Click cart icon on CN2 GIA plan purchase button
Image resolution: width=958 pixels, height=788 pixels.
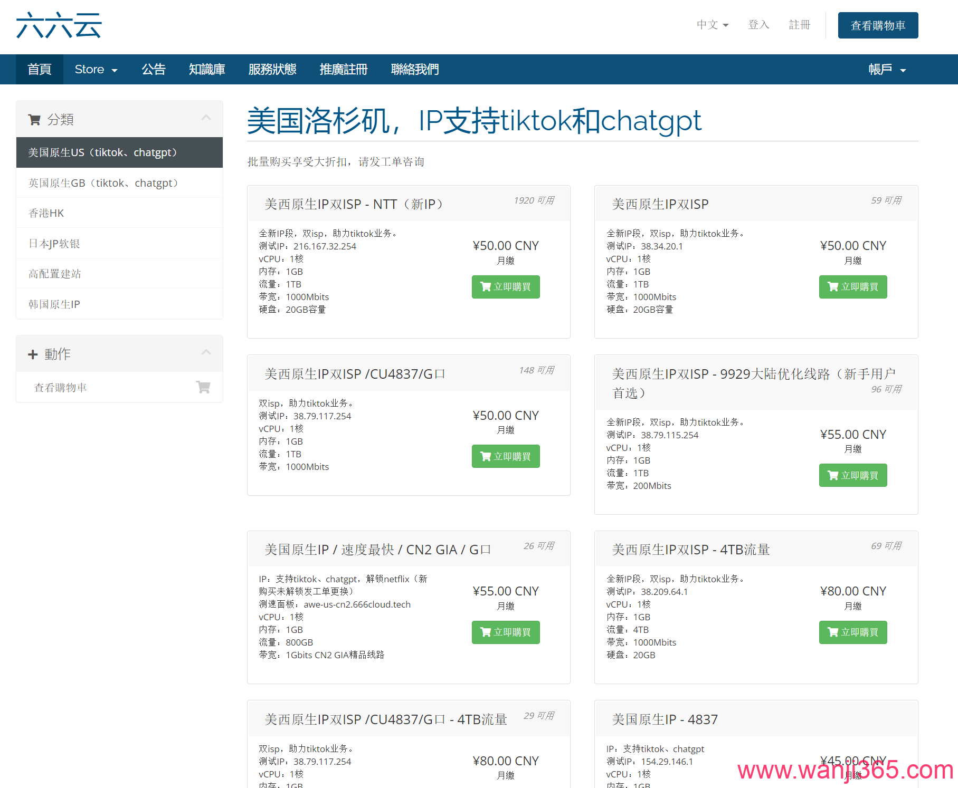point(486,632)
